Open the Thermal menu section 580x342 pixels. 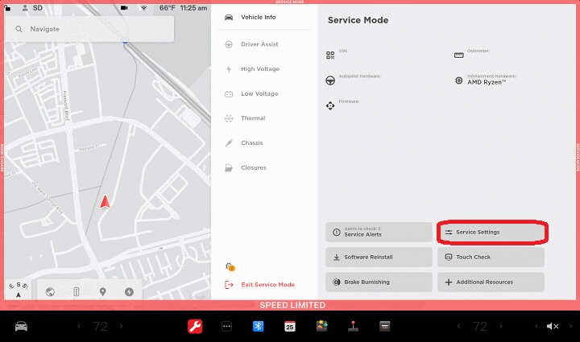(x=252, y=118)
